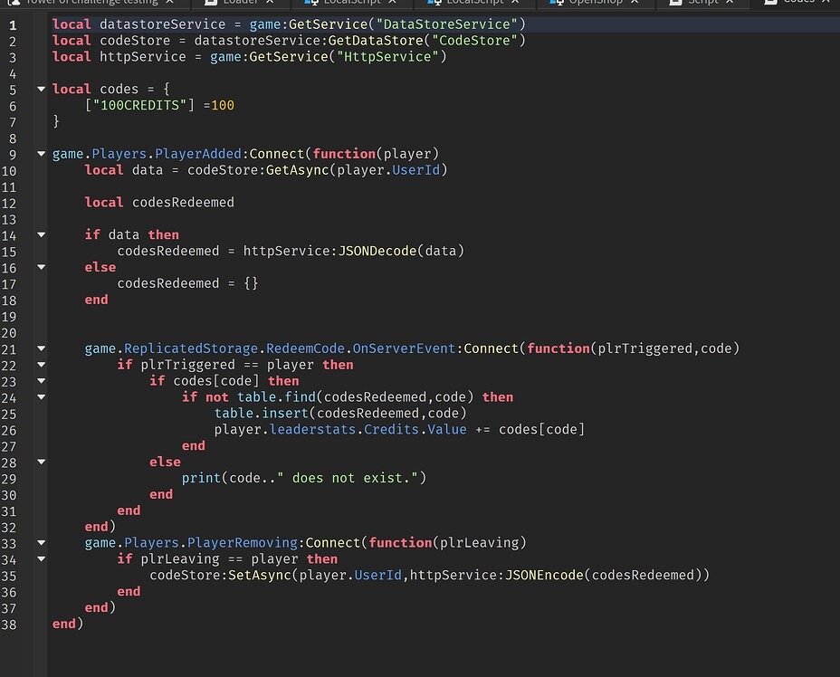840x677 pixels.
Task: Switch to the OpenShop tab
Action: 596,2
